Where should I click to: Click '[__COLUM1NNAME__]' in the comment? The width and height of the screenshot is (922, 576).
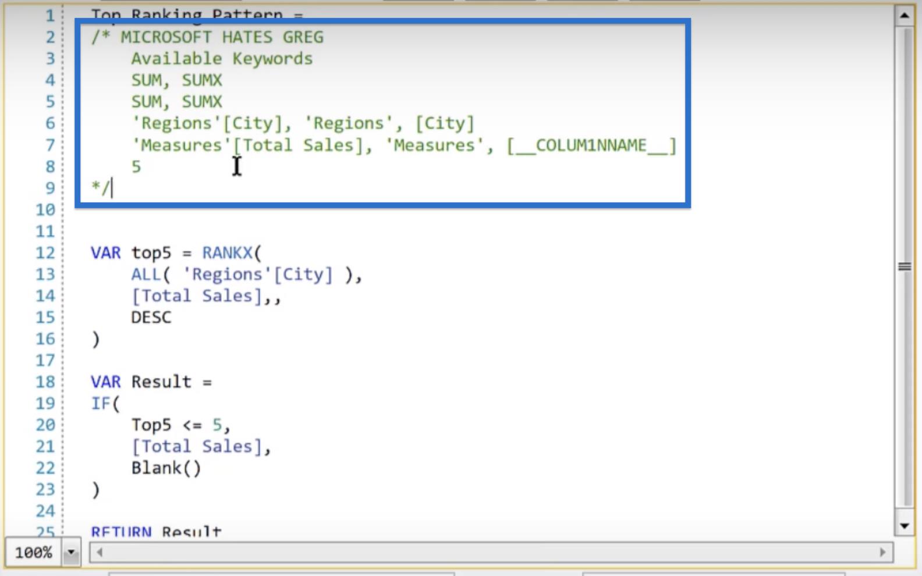[x=591, y=145]
